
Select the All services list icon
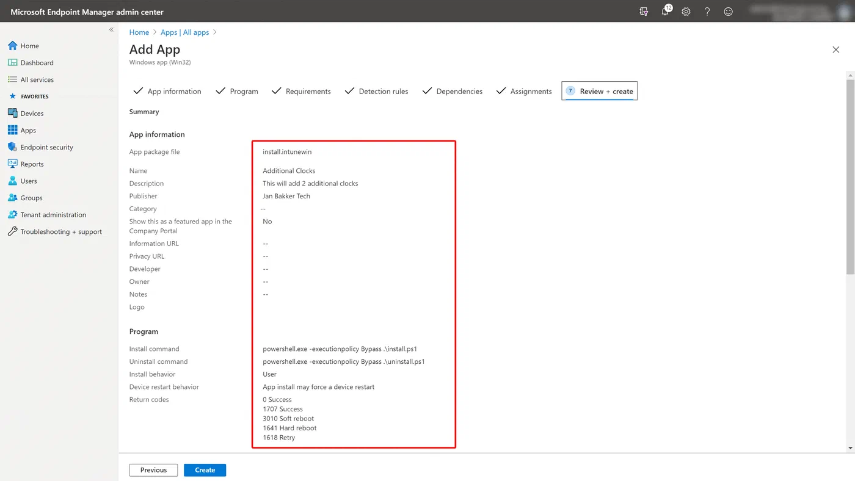12,79
